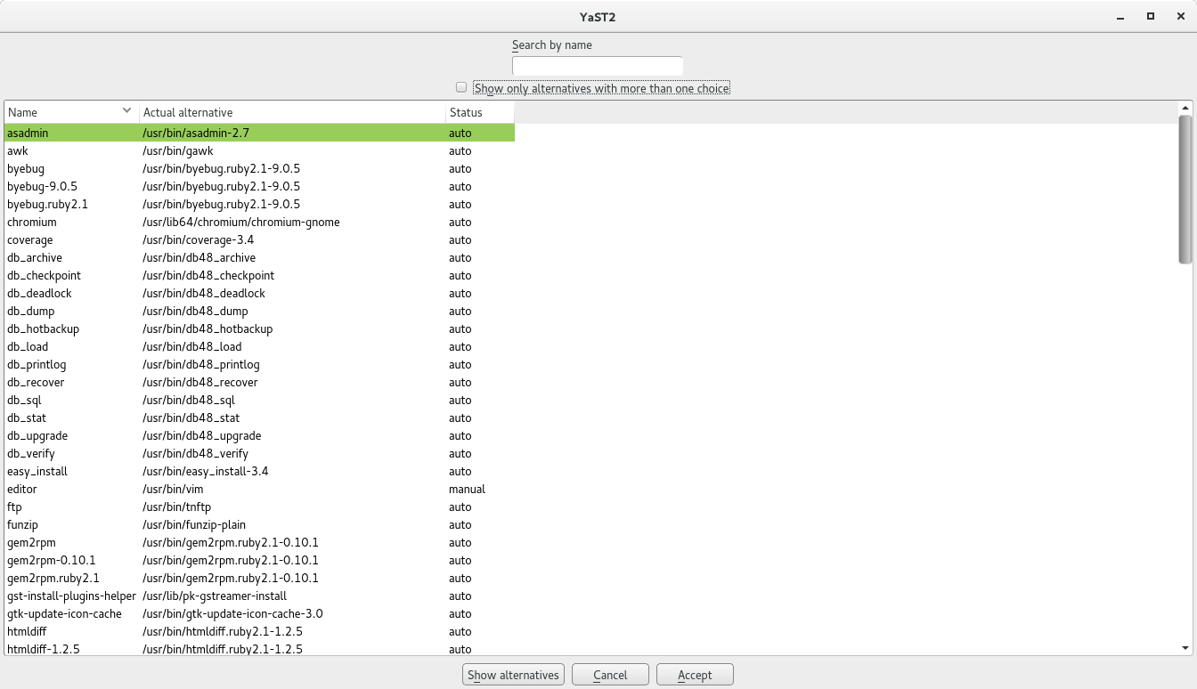The width and height of the screenshot is (1197, 689).
Task: Click the Show alternatives button
Action: pos(513,675)
